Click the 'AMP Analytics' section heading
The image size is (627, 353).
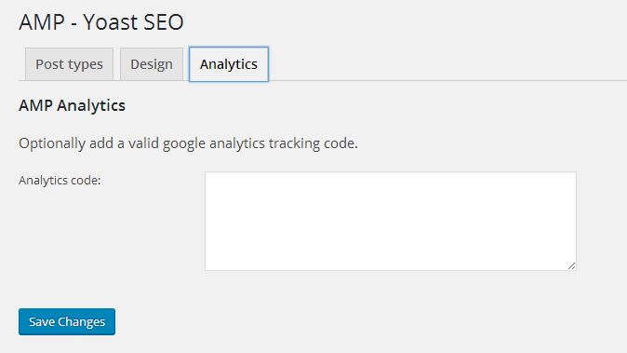(x=72, y=105)
